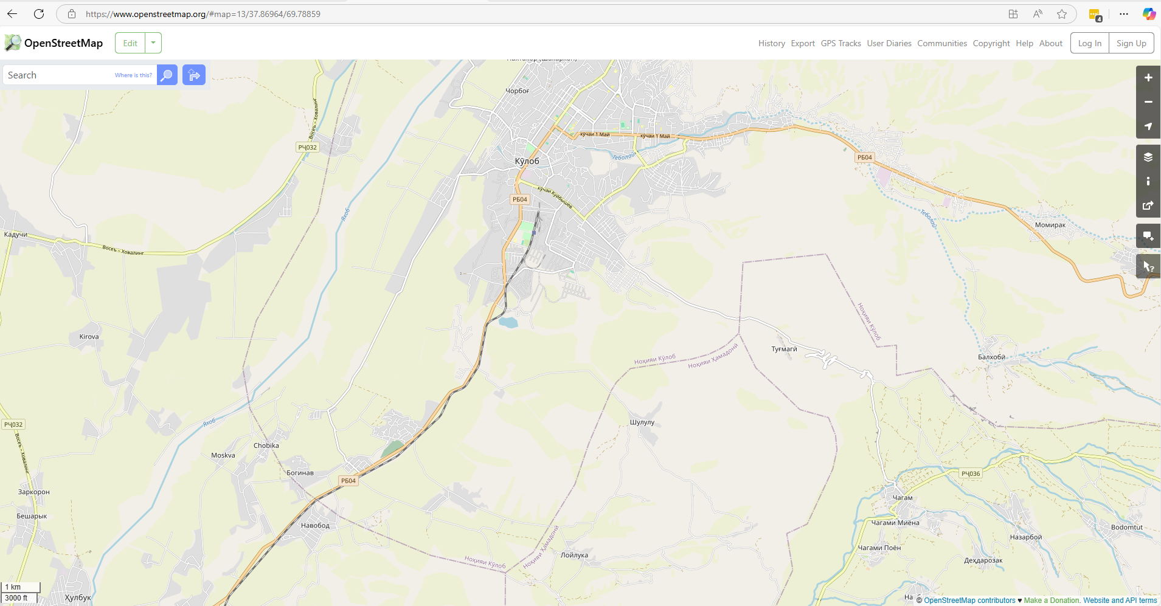Click the 'Where is this?' link

(x=133, y=75)
